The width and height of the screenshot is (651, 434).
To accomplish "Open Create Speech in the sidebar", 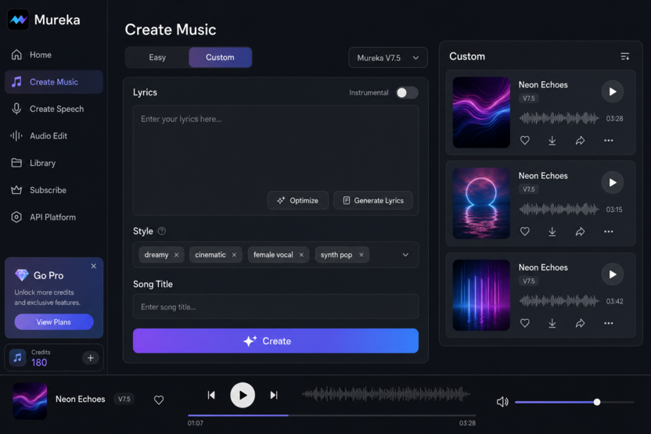I will tap(54, 109).
